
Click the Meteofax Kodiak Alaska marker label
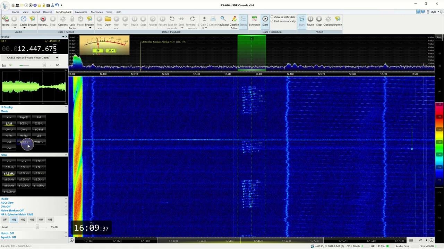(163, 42)
